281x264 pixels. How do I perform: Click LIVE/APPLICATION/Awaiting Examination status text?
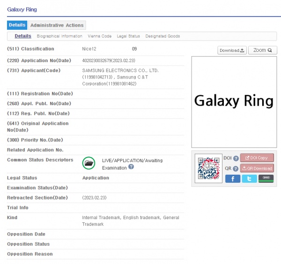(x=132, y=164)
